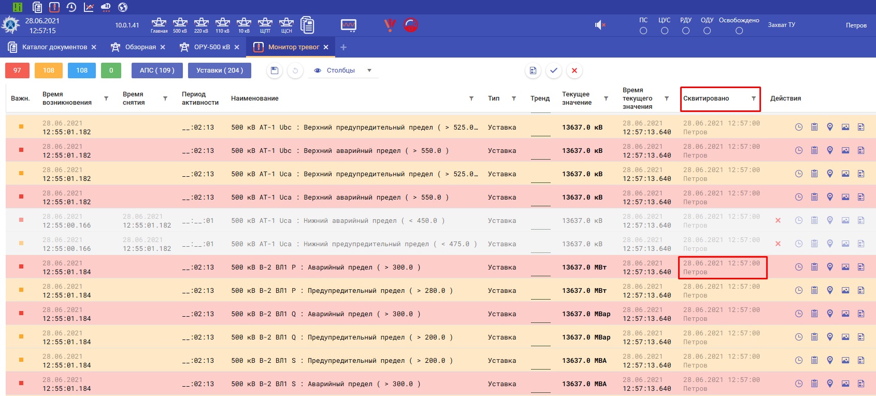Click the oscilloscope waveform monitor icon
This screenshot has width=876, height=396.
pos(349,25)
